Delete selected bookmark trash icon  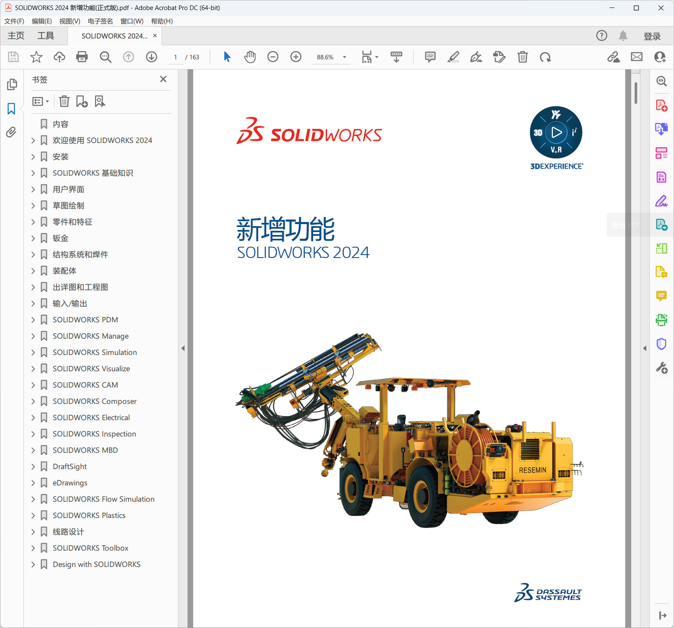(64, 102)
